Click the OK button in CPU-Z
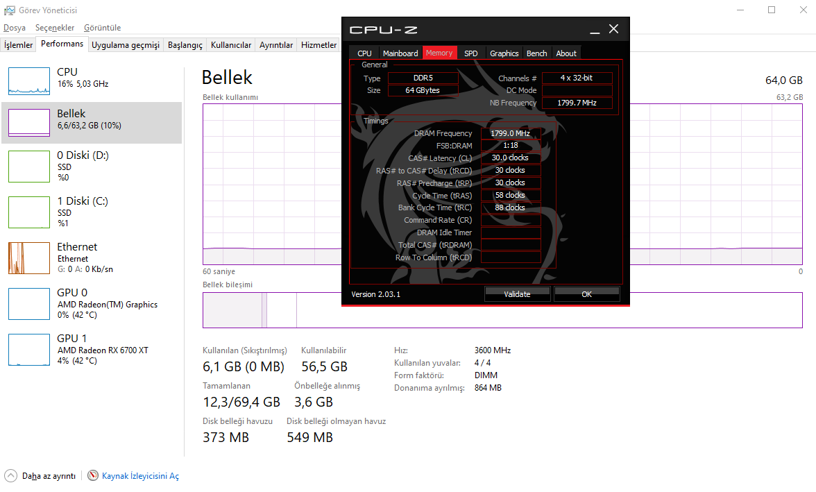 [586, 294]
